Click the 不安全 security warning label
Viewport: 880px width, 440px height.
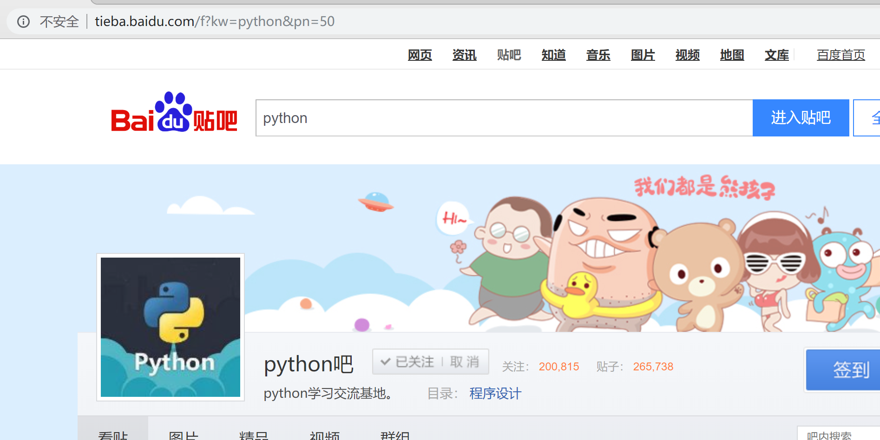pos(59,21)
